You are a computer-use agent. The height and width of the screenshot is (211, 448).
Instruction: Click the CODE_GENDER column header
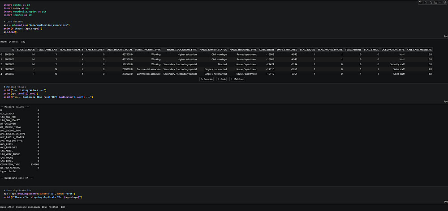[x=26, y=49]
